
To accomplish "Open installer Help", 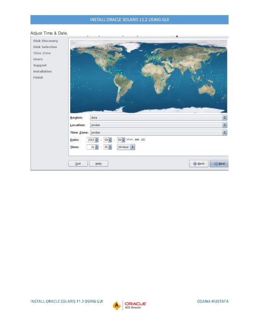I will coord(98,164).
